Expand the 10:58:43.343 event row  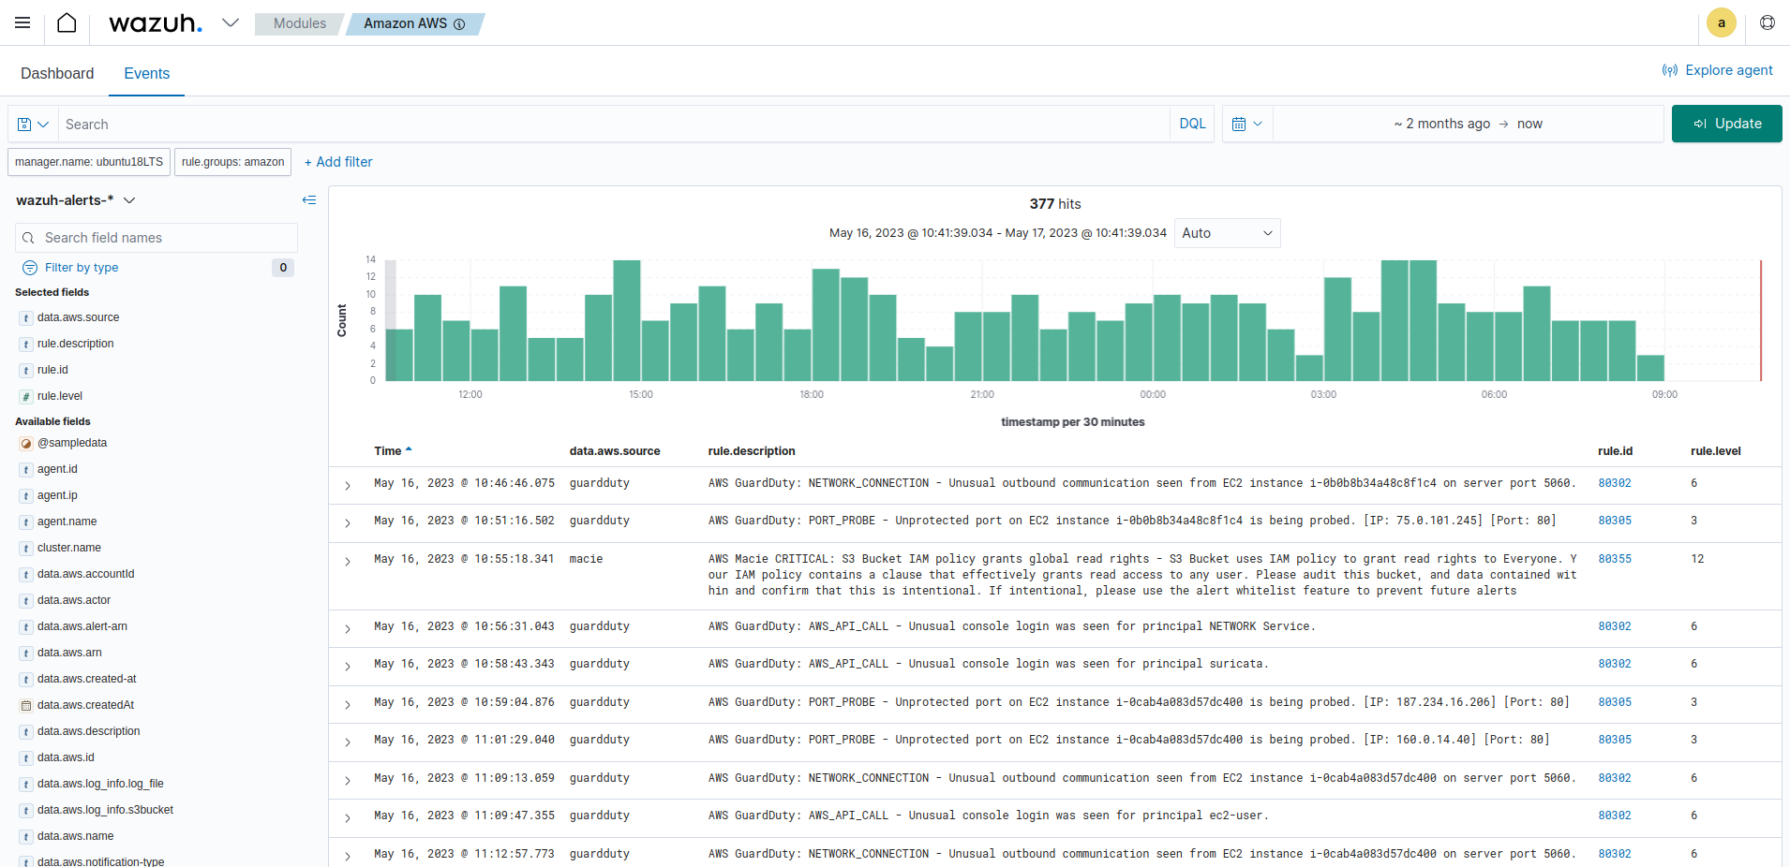[x=348, y=666]
